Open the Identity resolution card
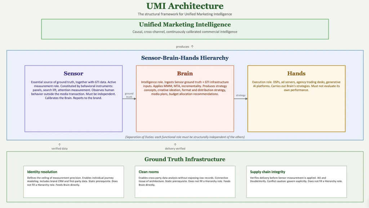This screenshot has height=208, width=369. (x=74, y=182)
